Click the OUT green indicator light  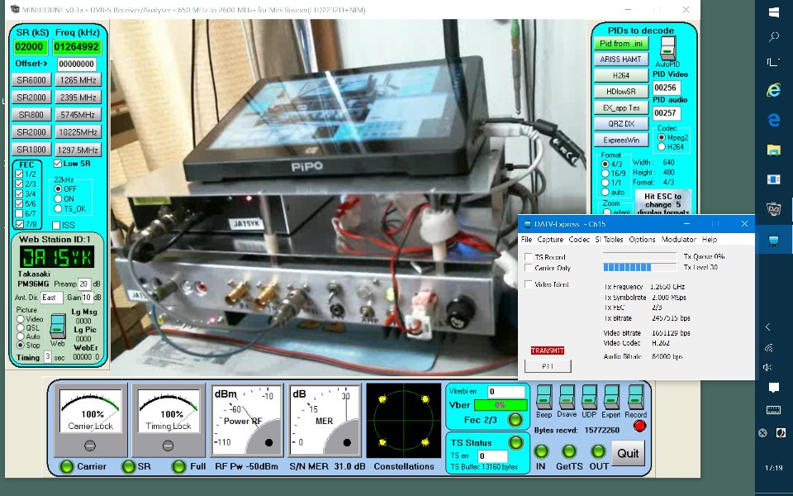tap(598, 451)
